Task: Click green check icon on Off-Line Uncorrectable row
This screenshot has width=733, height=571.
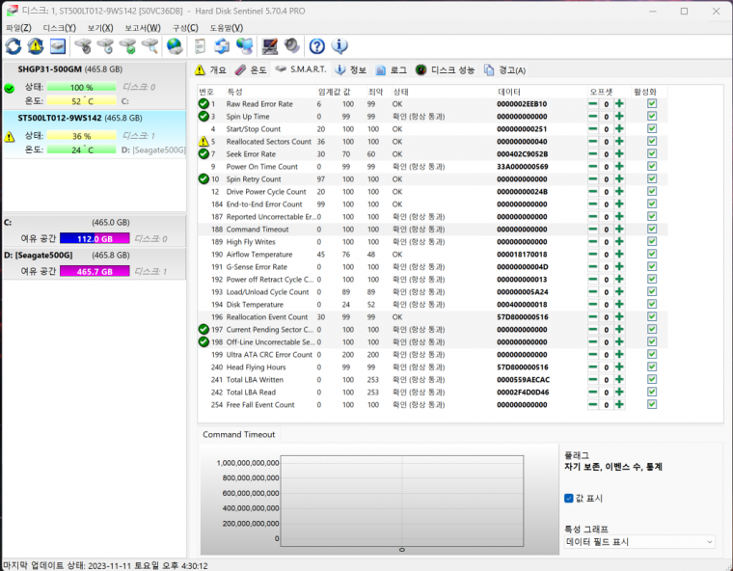Action: (x=204, y=341)
